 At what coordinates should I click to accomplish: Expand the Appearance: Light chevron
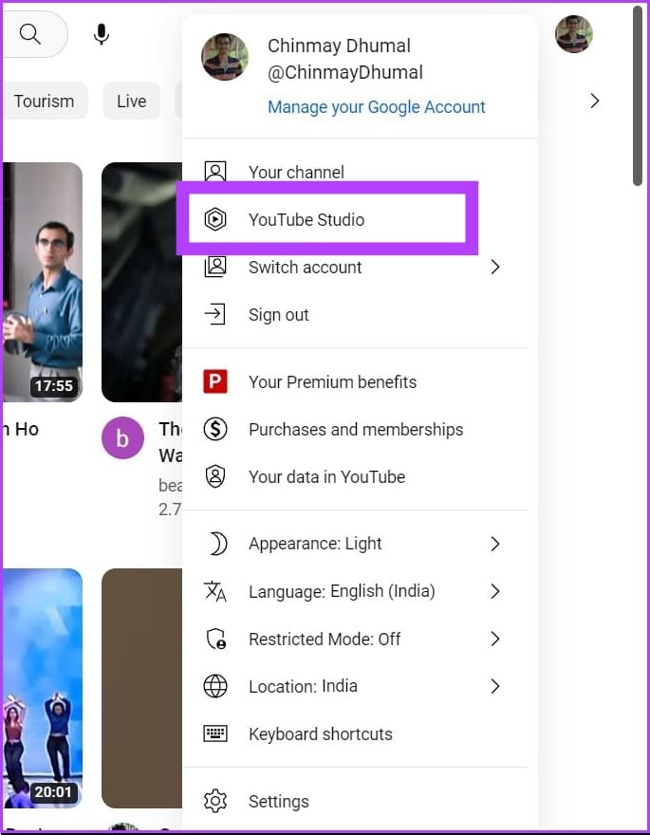[495, 544]
